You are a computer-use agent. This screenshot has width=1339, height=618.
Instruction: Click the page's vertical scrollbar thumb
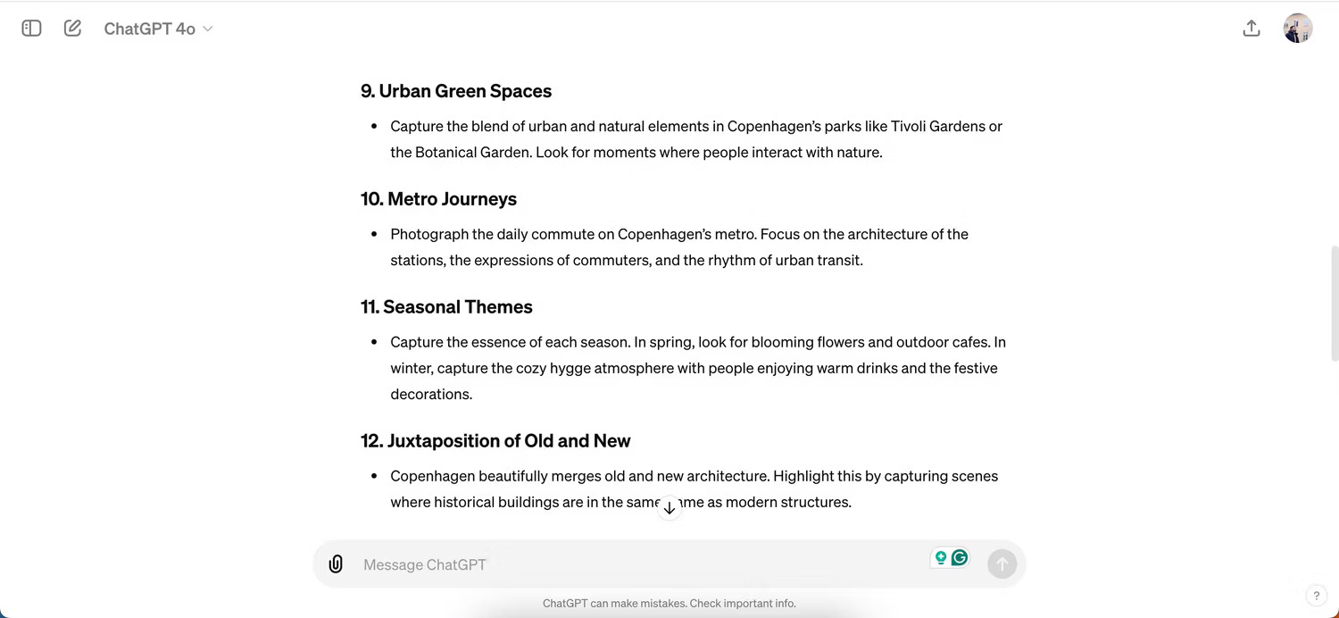[1334, 304]
